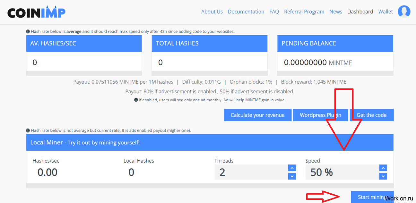Increase Threads with the up arrow
The image size is (416, 203).
tap(292, 168)
